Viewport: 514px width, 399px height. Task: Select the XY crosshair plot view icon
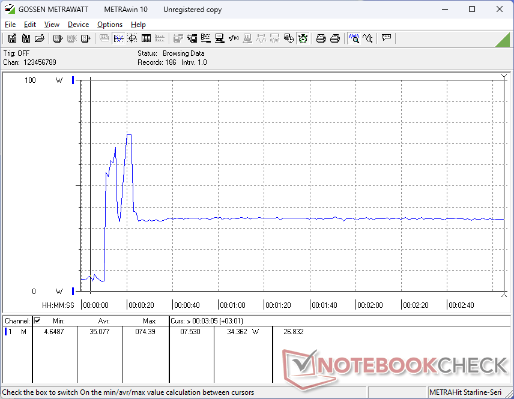tap(132, 38)
